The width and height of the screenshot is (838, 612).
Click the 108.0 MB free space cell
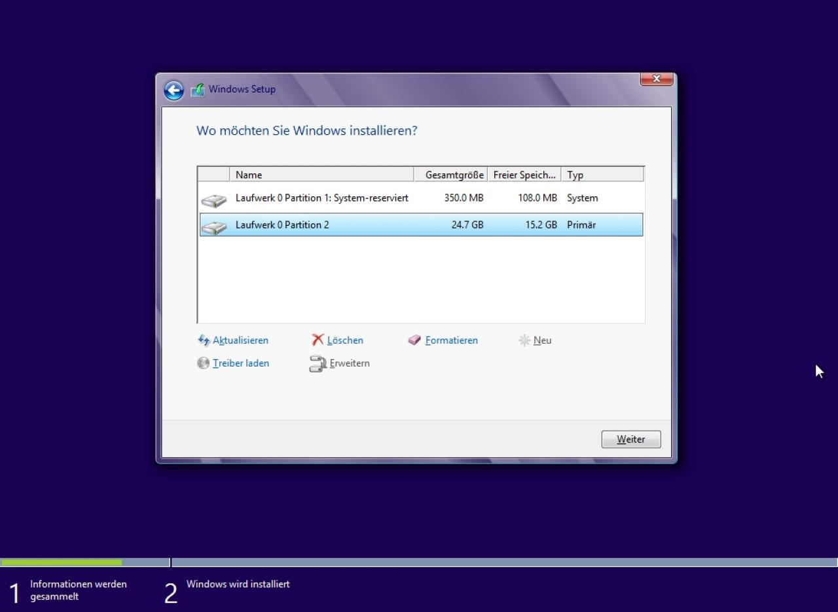point(537,198)
